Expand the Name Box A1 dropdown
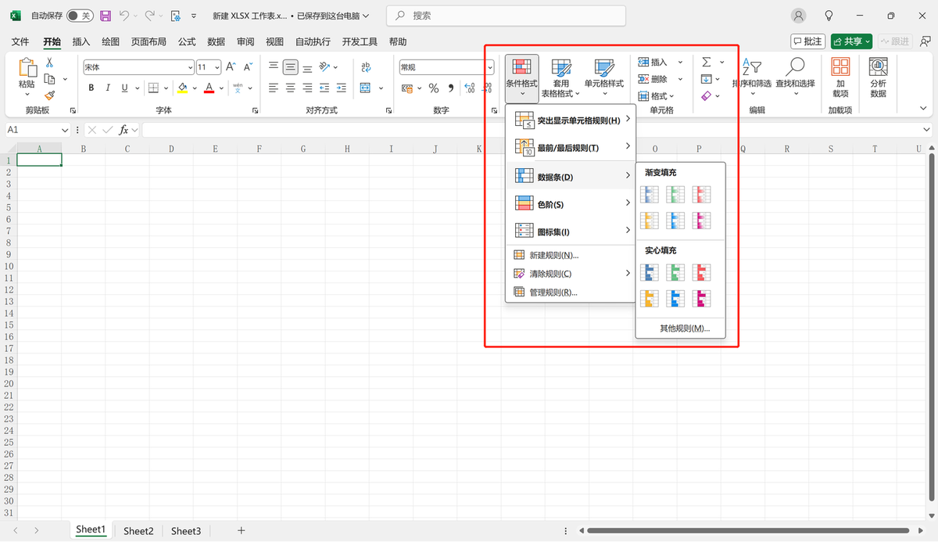Viewport: 938px width, 542px height. pos(66,130)
